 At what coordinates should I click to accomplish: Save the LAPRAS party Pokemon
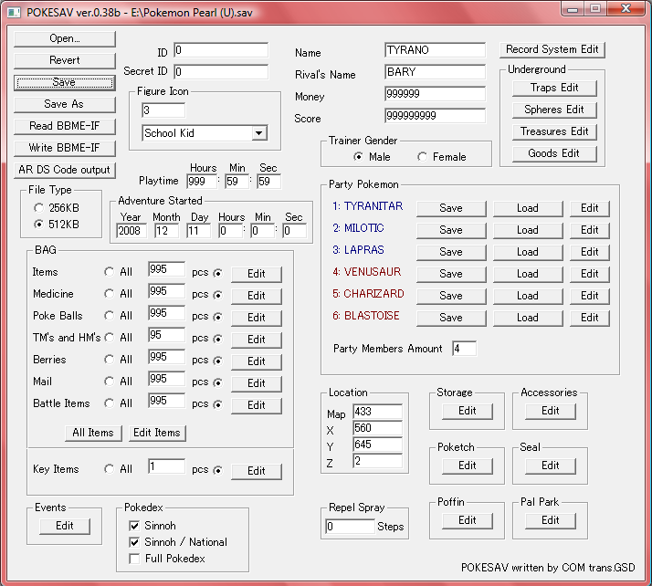point(451,252)
